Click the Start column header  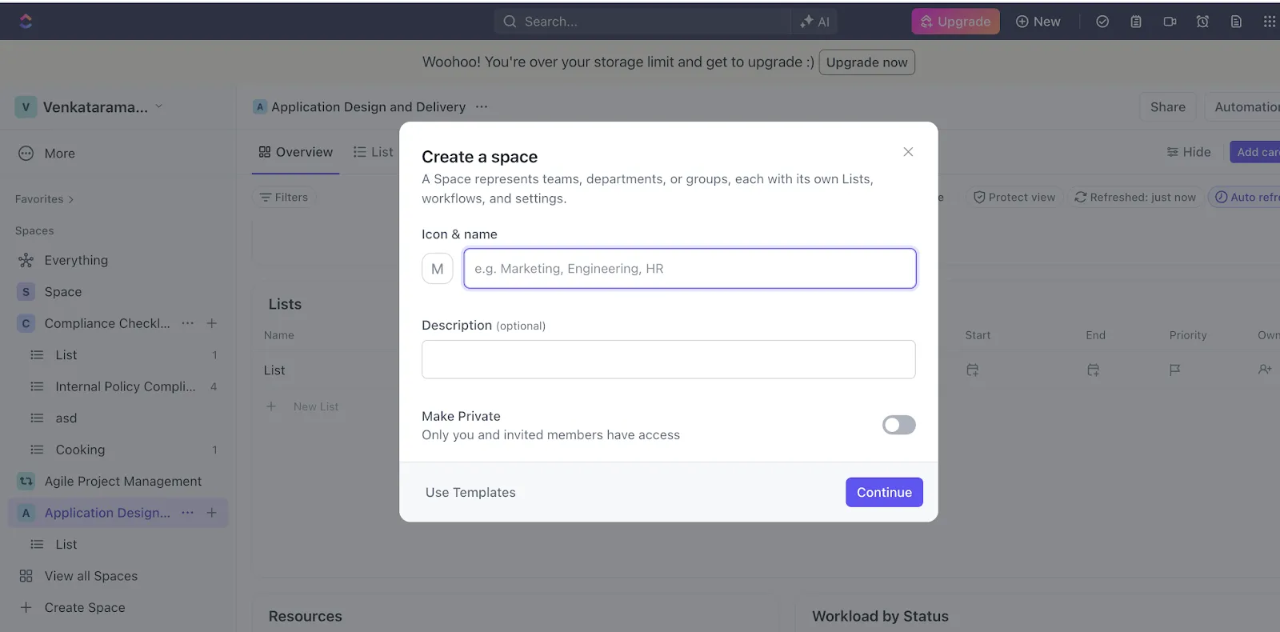(978, 335)
